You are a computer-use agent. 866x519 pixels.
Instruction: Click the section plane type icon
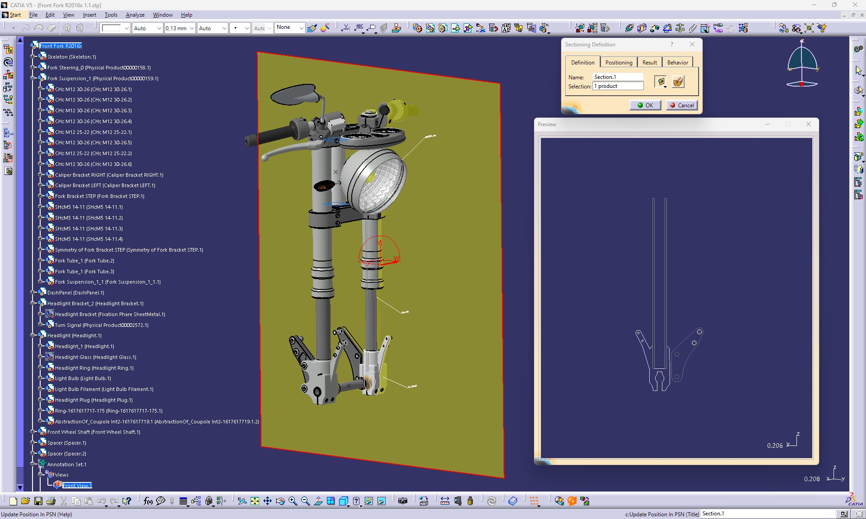point(661,82)
